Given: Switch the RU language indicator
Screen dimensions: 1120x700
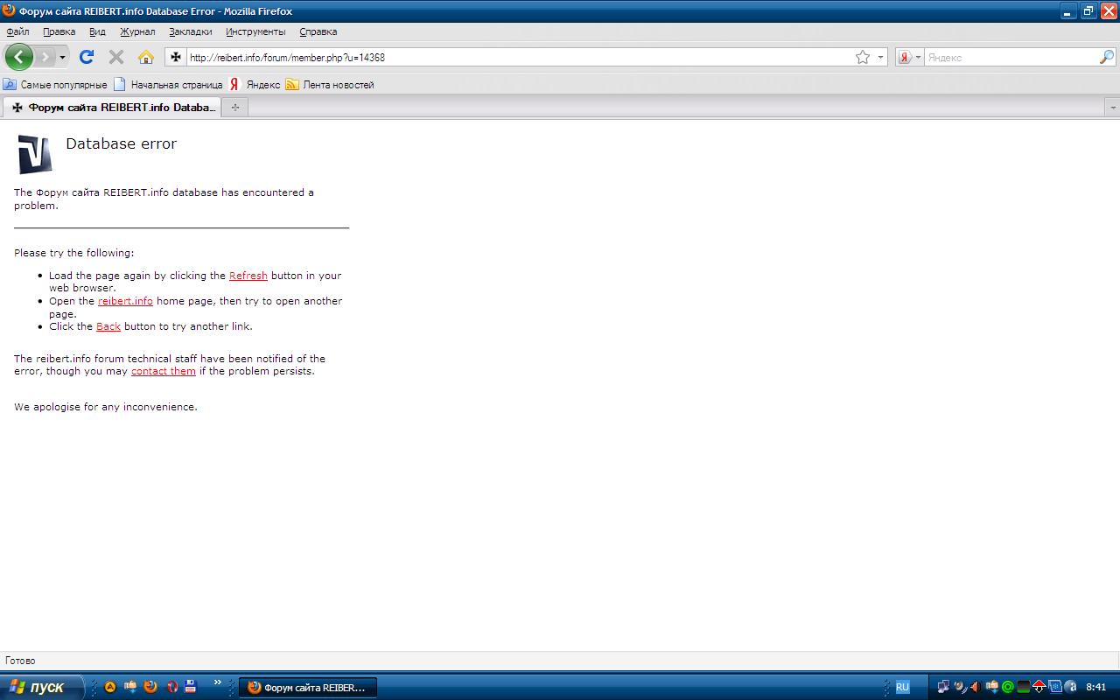Looking at the screenshot, I should click(902, 687).
